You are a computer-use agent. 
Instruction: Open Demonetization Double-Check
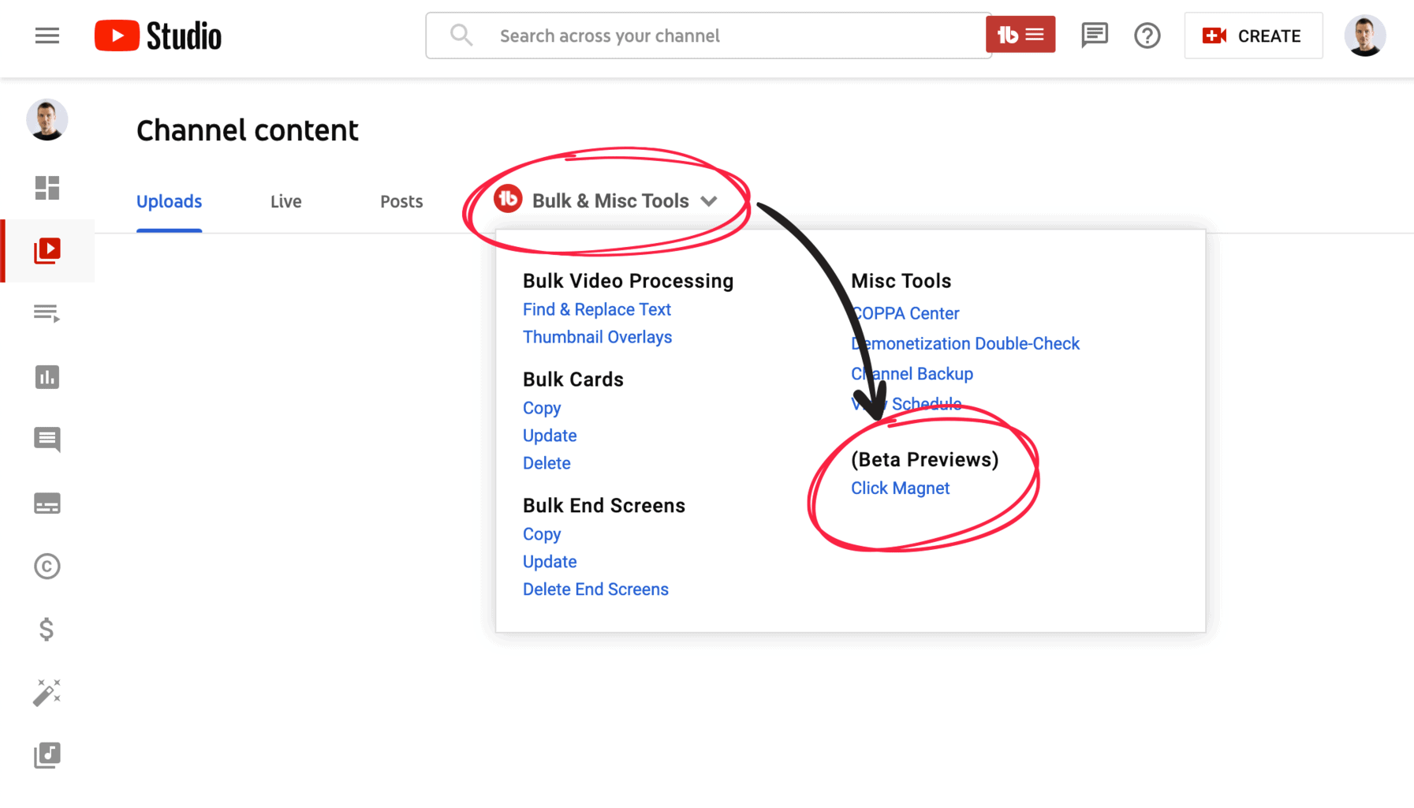pyautogui.click(x=965, y=343)
